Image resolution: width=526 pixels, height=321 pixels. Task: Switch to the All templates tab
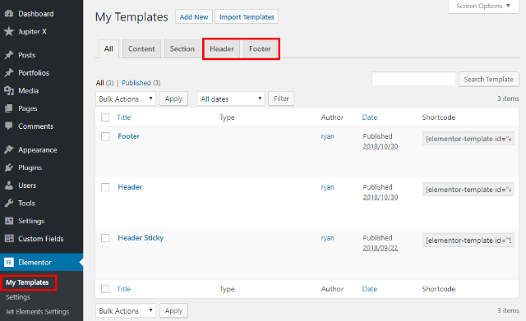108,49
